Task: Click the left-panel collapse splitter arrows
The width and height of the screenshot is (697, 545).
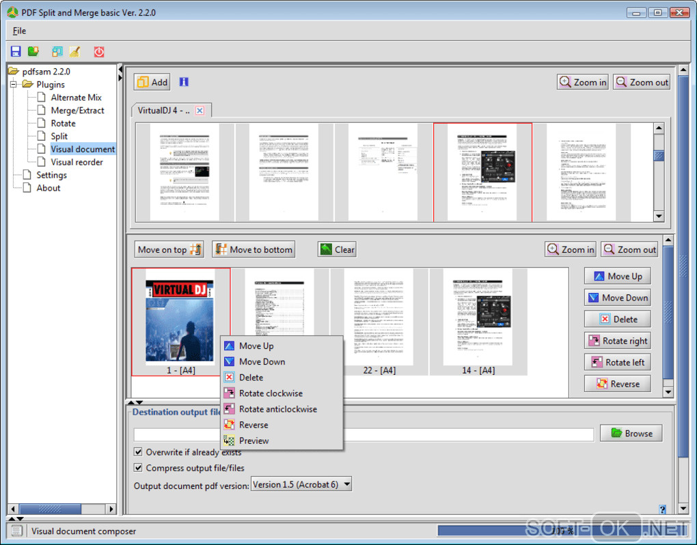Action: (120, 74)
